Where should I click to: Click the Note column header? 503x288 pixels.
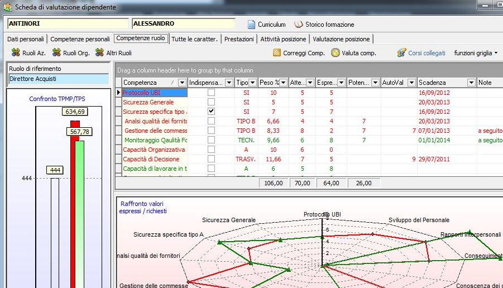490,83
